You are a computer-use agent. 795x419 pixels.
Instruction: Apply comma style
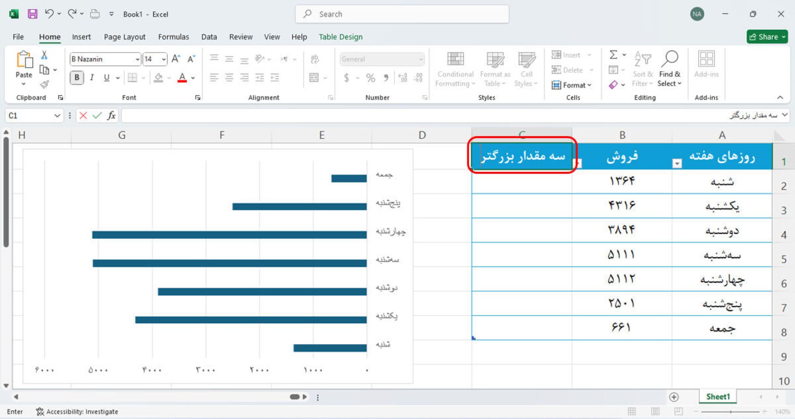coord(386,78)
